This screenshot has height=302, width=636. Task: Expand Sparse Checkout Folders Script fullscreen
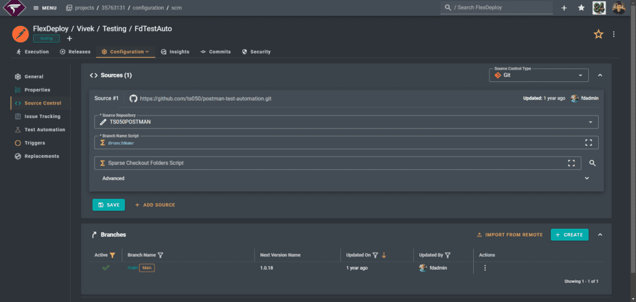(x=571, y=163)
